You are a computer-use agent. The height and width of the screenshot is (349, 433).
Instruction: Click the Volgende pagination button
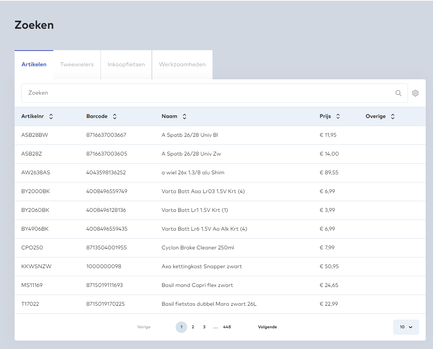click(267, 327)
